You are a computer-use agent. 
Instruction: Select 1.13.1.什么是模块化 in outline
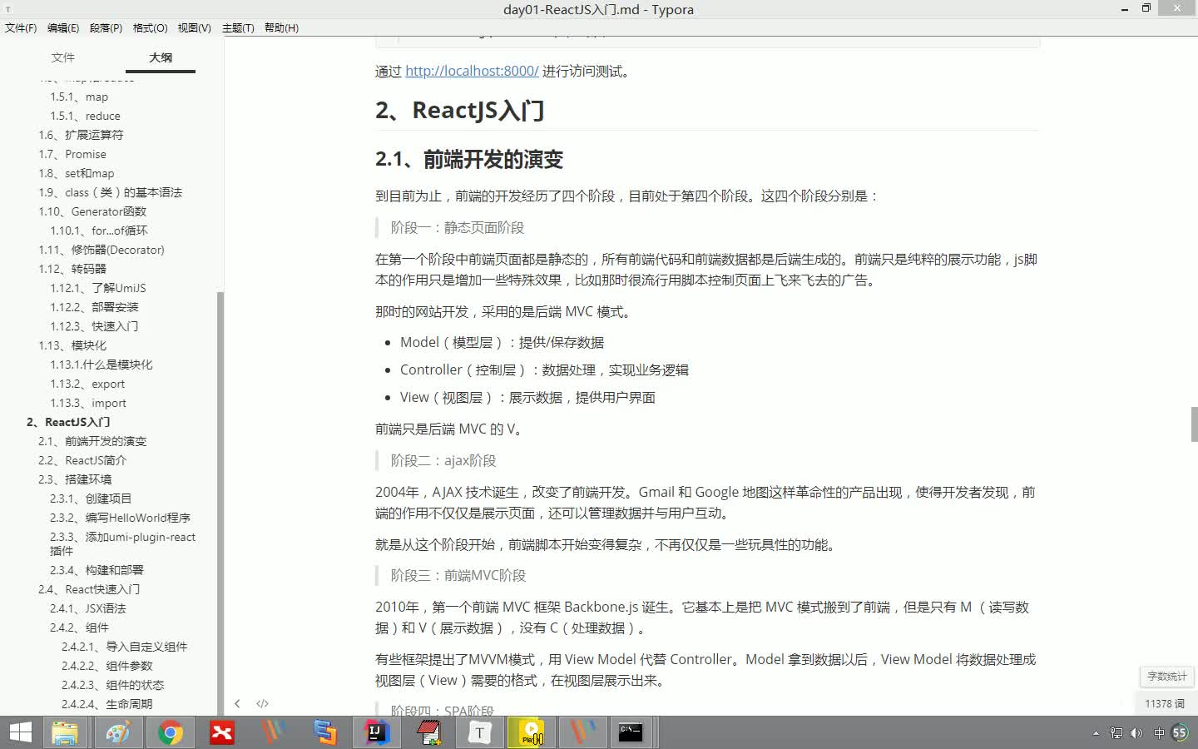pos(101,365)
